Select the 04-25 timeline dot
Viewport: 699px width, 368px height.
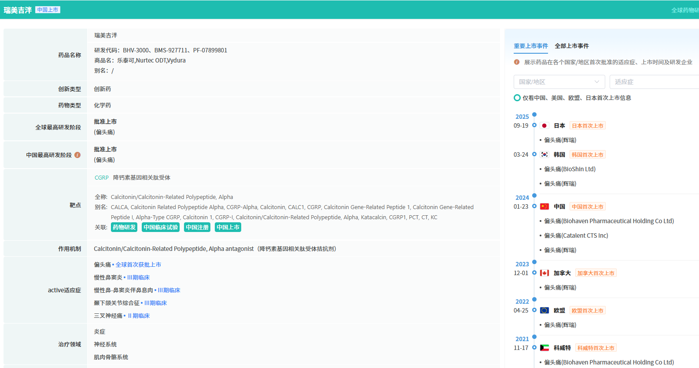534,310
